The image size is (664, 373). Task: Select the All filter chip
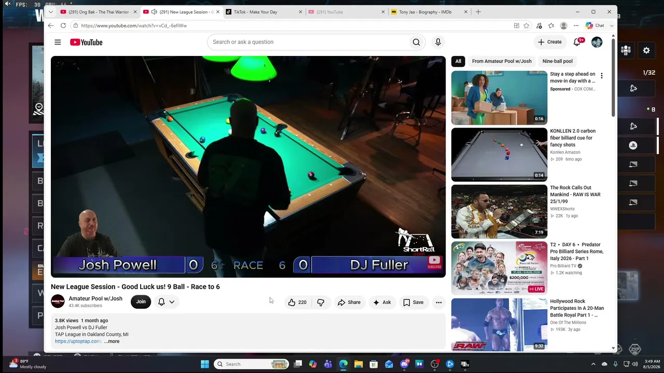(x=458, y=61)
